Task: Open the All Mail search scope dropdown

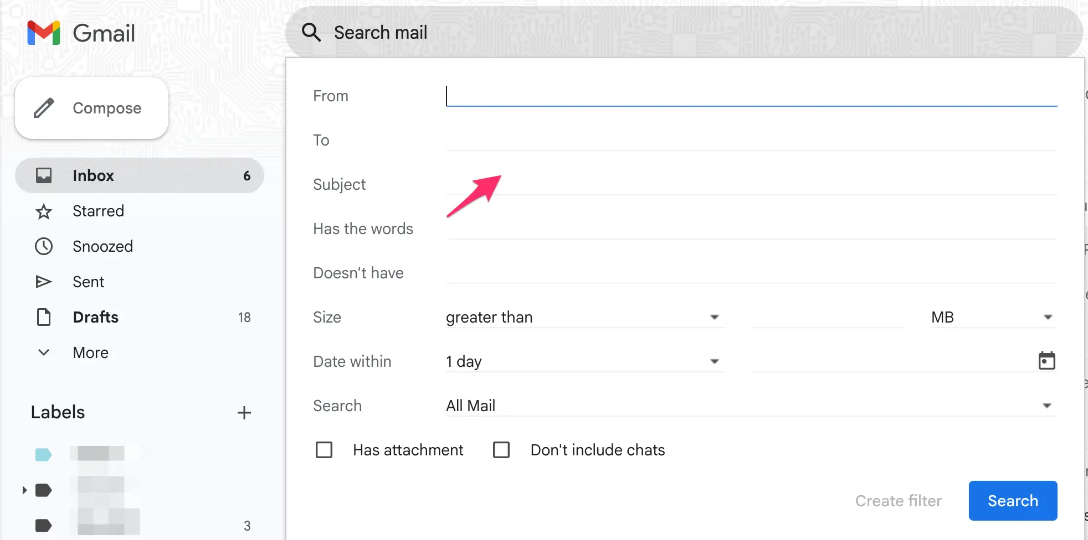Action: click(1047, 405)
